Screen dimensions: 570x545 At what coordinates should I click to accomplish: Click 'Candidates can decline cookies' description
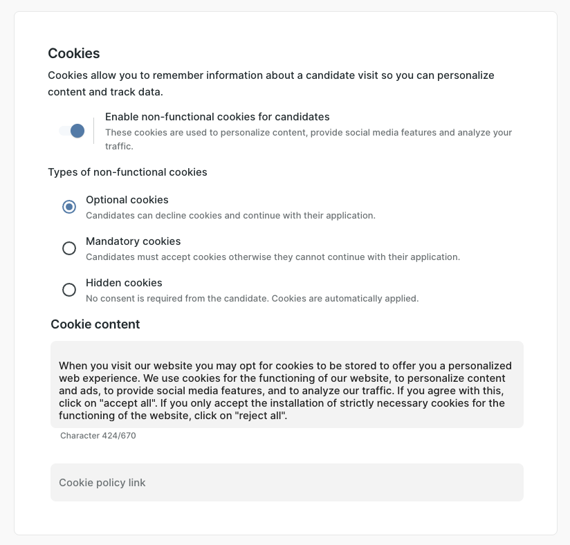(230, 215)
